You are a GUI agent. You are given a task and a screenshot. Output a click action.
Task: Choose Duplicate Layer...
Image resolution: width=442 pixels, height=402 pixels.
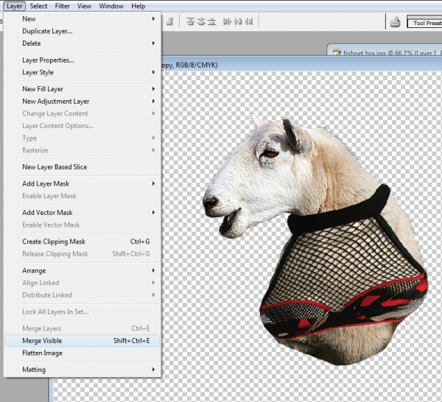tap(83, 31)
